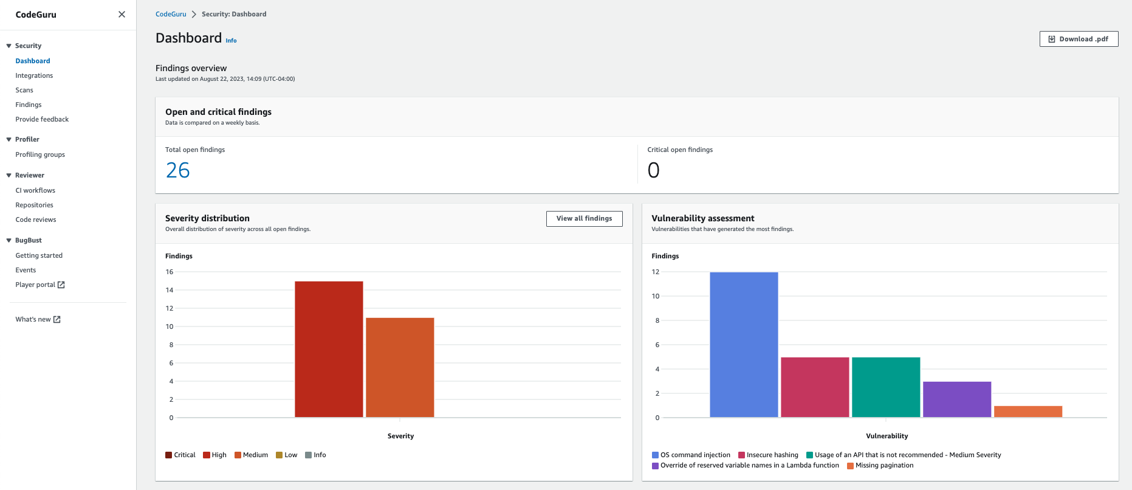The height and width of the screenshot is (490, 1132).
Task: Open Dashboard in the sidebar
Action: tap(33, 61)
